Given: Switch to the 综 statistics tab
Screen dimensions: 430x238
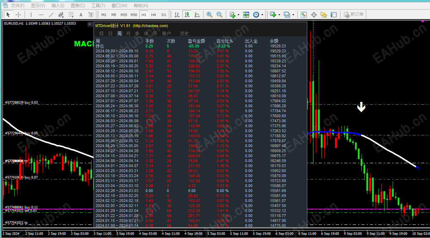Looking at the screenshot, I should click(102, 33).
